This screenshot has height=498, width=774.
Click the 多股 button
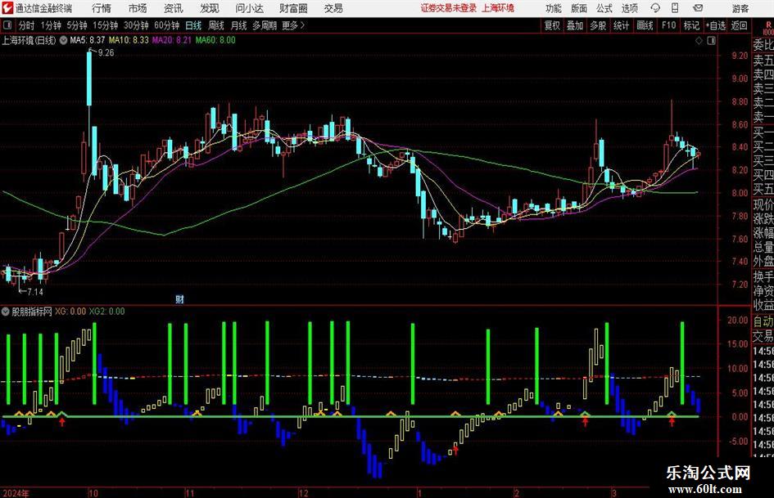598,25
